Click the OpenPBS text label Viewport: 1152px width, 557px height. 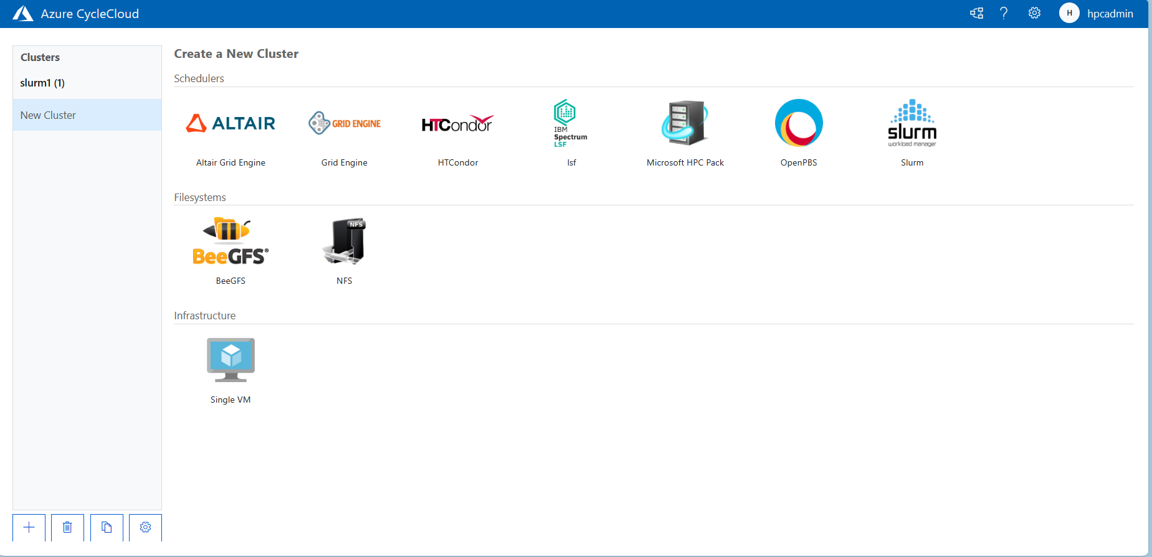pos(799,162)
